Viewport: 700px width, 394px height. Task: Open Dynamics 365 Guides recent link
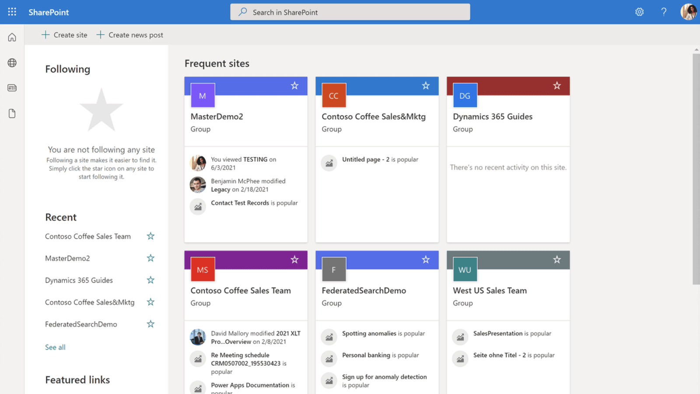79,280
